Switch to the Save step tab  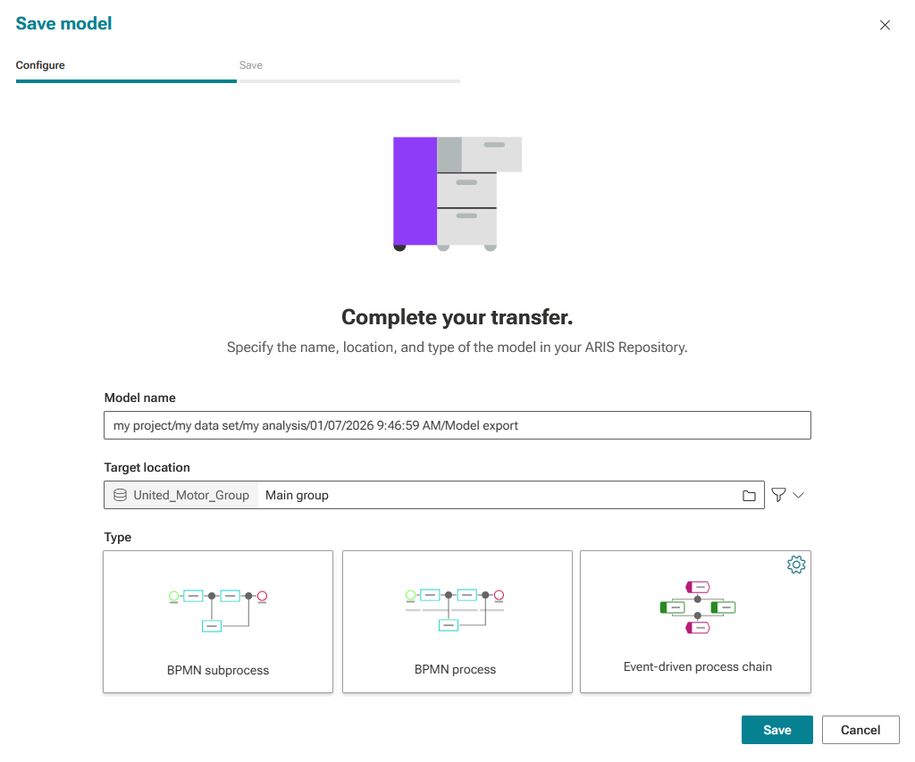tap(251, 65)
